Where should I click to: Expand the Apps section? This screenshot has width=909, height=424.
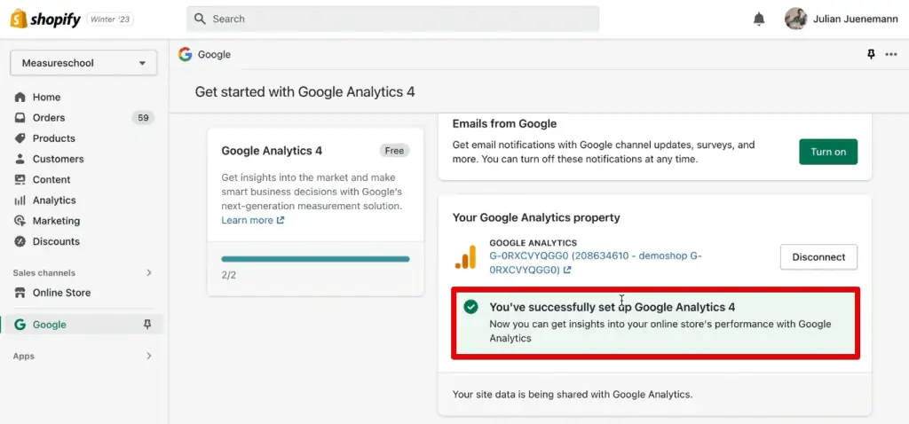148,356
